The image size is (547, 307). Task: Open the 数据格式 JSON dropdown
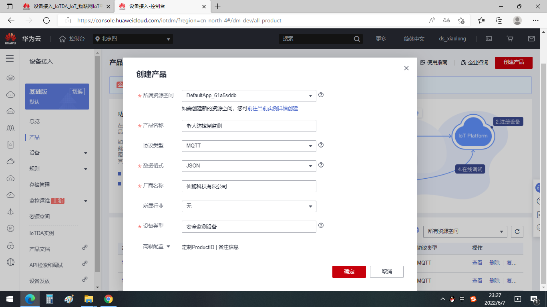(249, 166)
